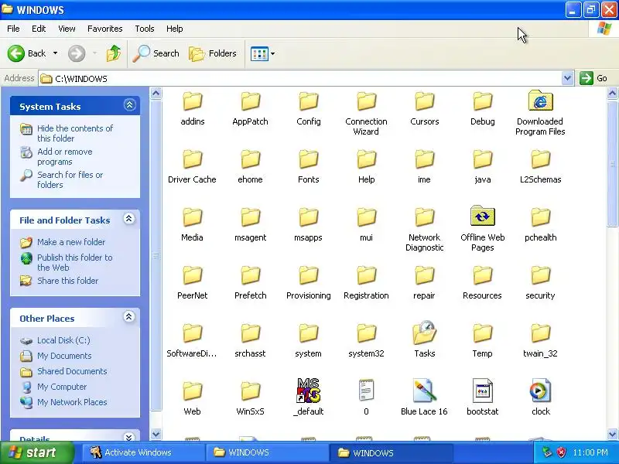Expand the Details panel
This screenshot has width=619, height=464.
[x=128, y=437]
